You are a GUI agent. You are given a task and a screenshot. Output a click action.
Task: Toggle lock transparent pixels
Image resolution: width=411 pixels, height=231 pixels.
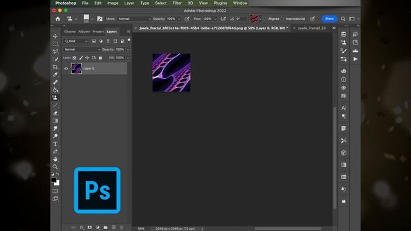pyautogui.click(x=74, y=58)
